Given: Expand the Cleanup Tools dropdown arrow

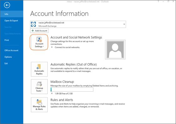Looking at the screenshot, I should [x=42, y=91].
